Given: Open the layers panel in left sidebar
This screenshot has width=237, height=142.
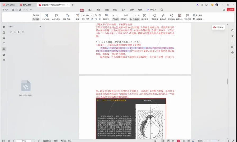Looking at the screenshot, I should (x=4, y=60).
